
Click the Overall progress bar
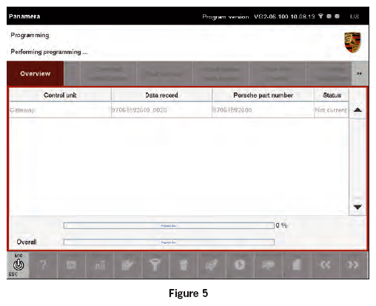(x=169, y=242)
